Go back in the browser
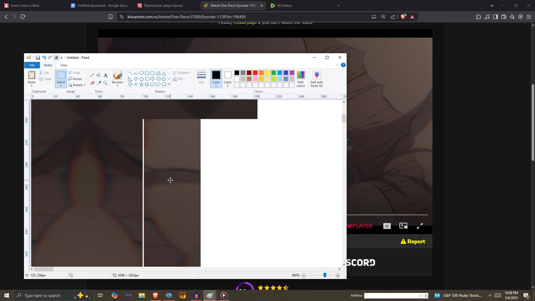The image size is (535, 301). point(6,17)
